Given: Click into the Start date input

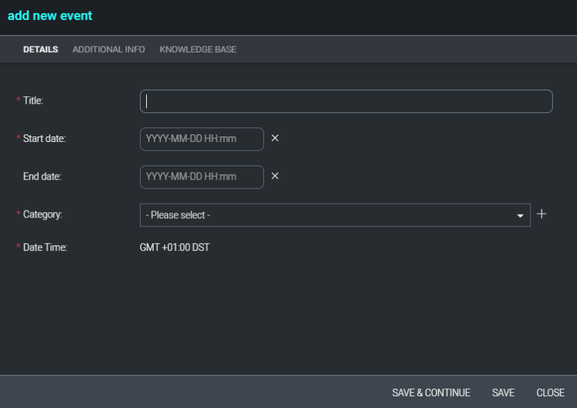Looking at the screenshot, I should click(202, 139).
